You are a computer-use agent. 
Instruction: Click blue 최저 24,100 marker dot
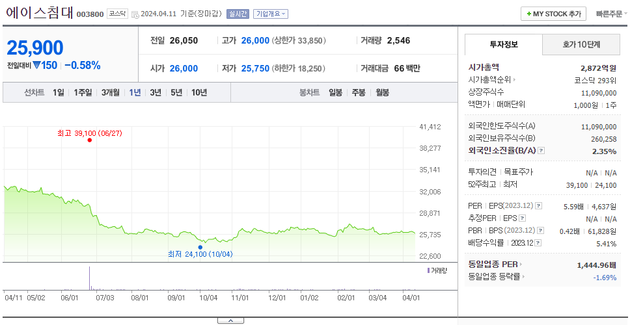[200, 247]
